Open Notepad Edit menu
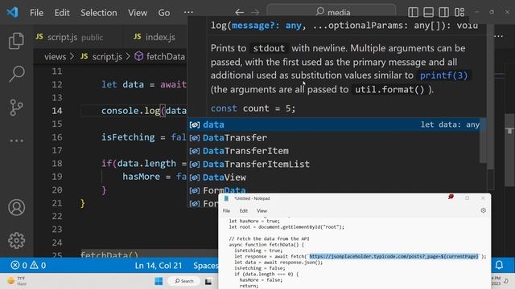Image resolution: width=515 pixels, height=289 pixels. [x=243, y=210]
